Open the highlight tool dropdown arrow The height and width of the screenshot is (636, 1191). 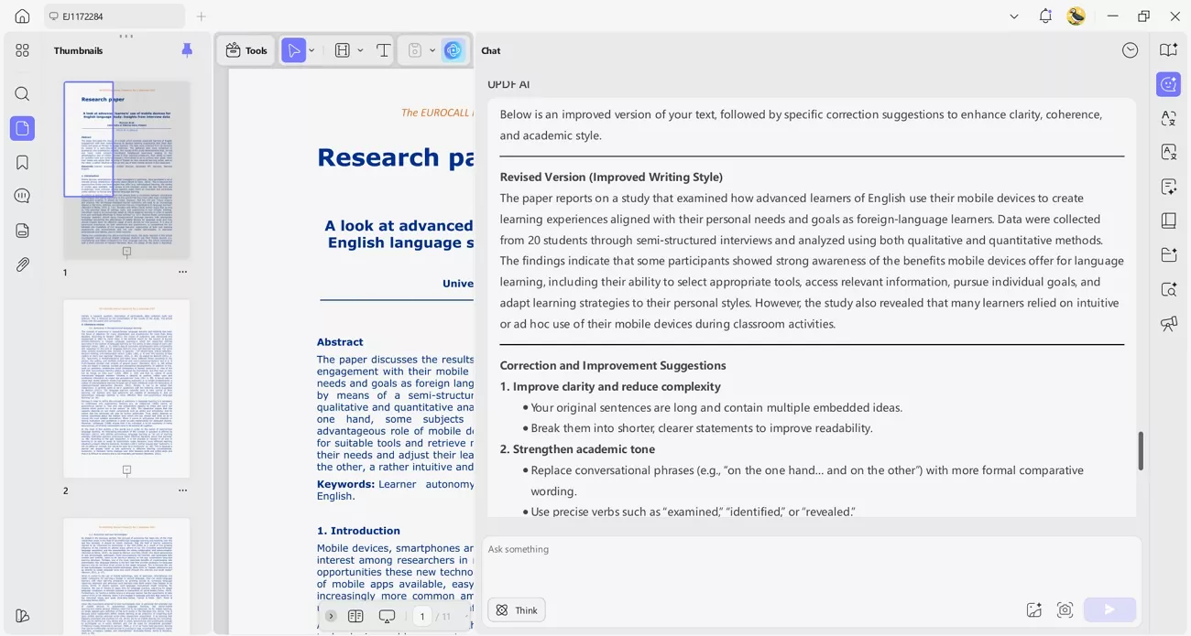[x=361, y=50]
